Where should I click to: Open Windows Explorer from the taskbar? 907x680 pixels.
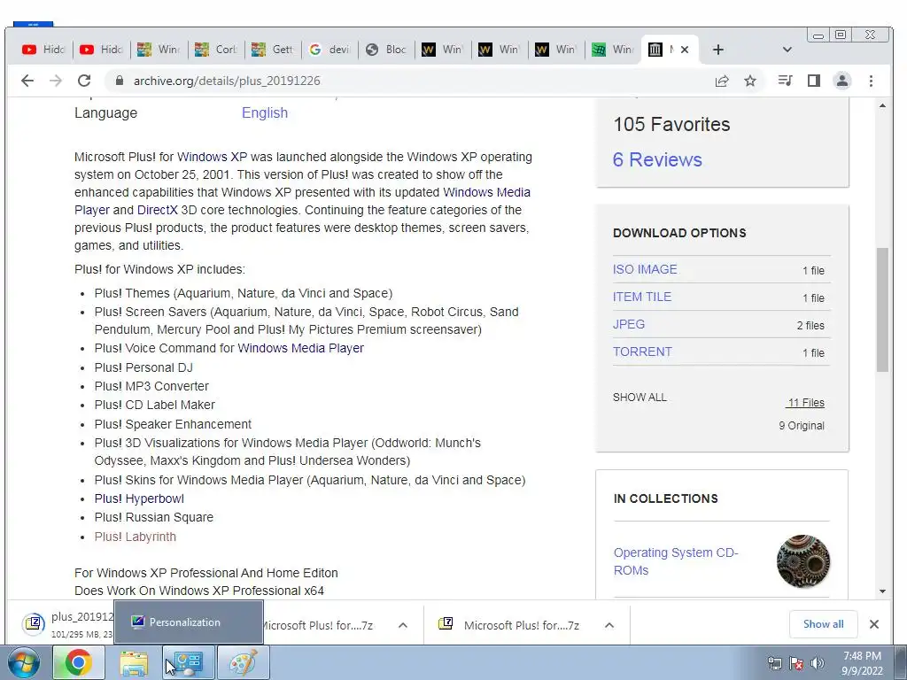(134, 662)
